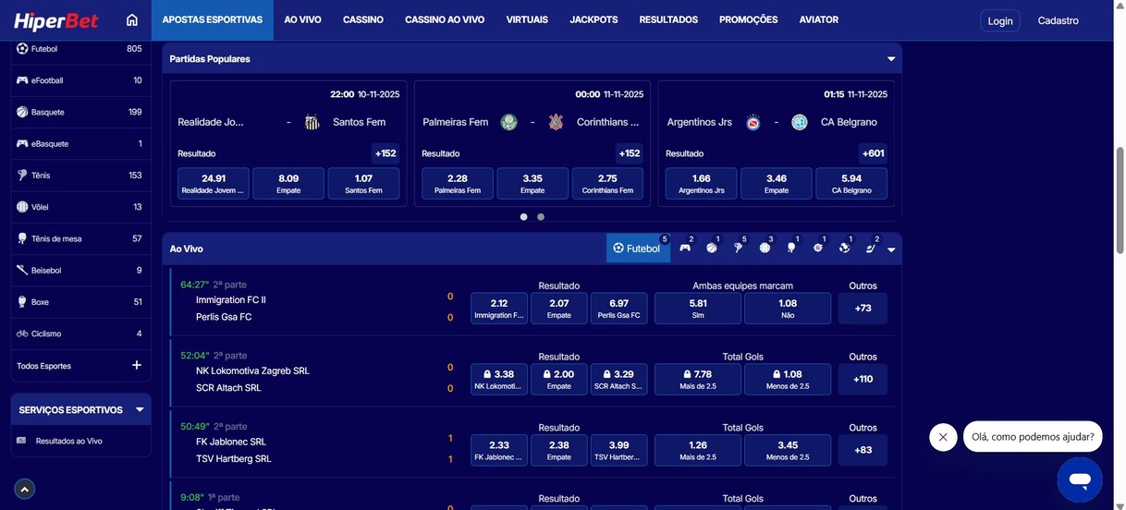Select 2.12 odds for Immigration FC II
The width and height of the screenshot is (1126, 510).
tap(499, 309)
